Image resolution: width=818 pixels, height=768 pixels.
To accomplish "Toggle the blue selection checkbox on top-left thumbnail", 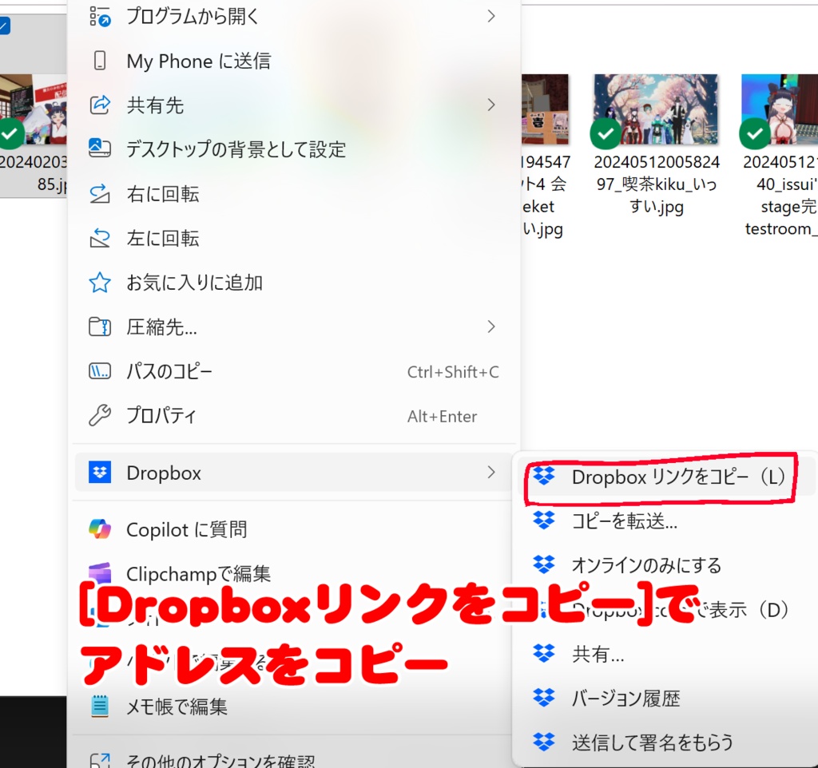I will (x=6, y=25).
